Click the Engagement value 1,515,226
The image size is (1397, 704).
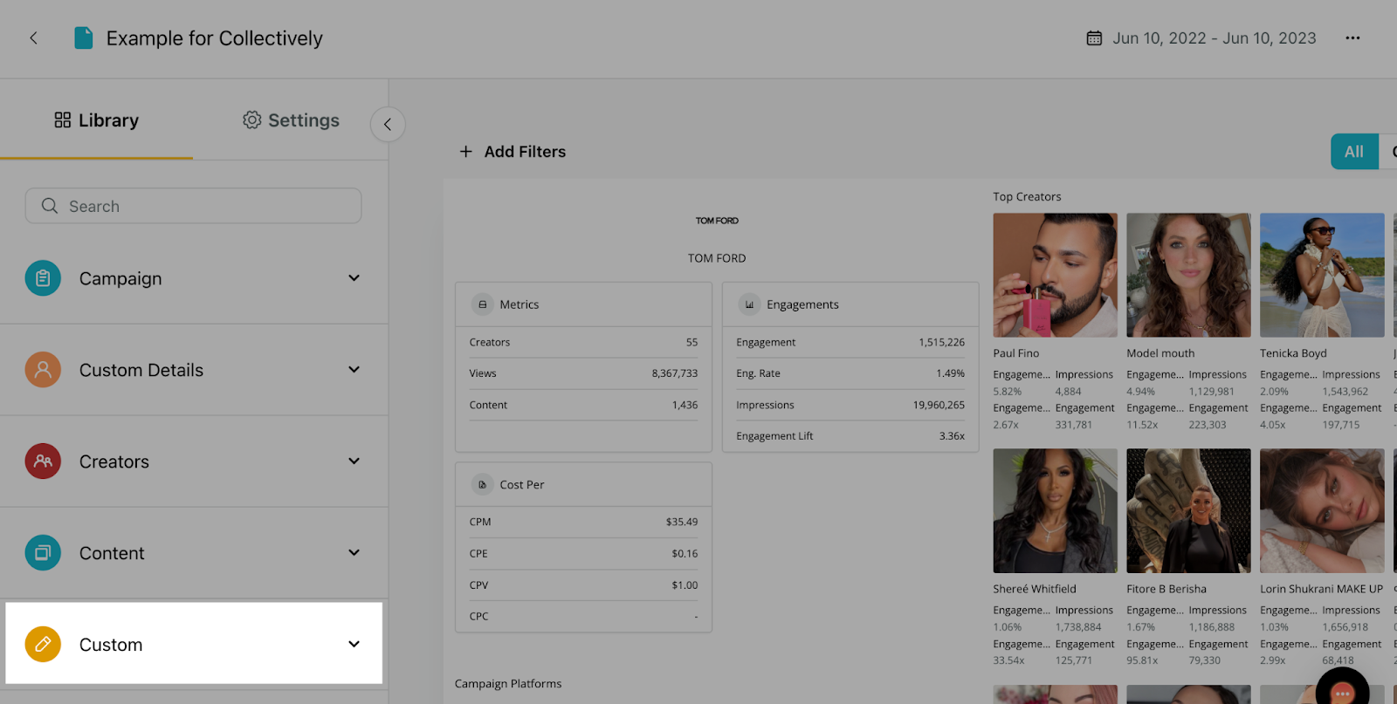(941, 343)
